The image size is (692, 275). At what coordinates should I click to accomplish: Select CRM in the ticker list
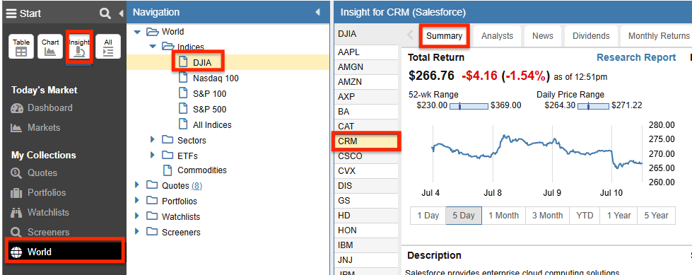366,141
